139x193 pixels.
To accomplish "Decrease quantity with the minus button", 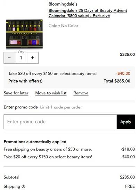I will pyautogui.click(x=9, y=58).
